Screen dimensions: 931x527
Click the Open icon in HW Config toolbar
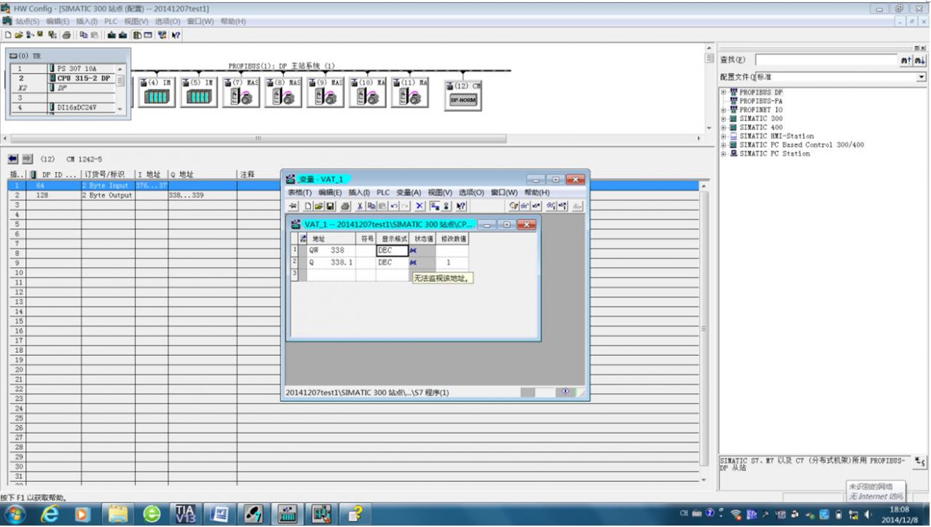[19, 34]
